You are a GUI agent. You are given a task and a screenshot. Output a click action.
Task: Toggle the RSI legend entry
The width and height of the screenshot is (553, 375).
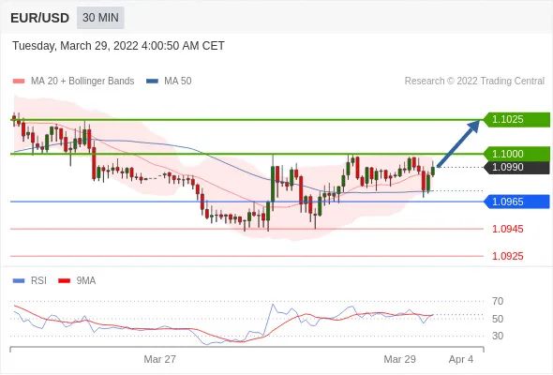point(30,281)
